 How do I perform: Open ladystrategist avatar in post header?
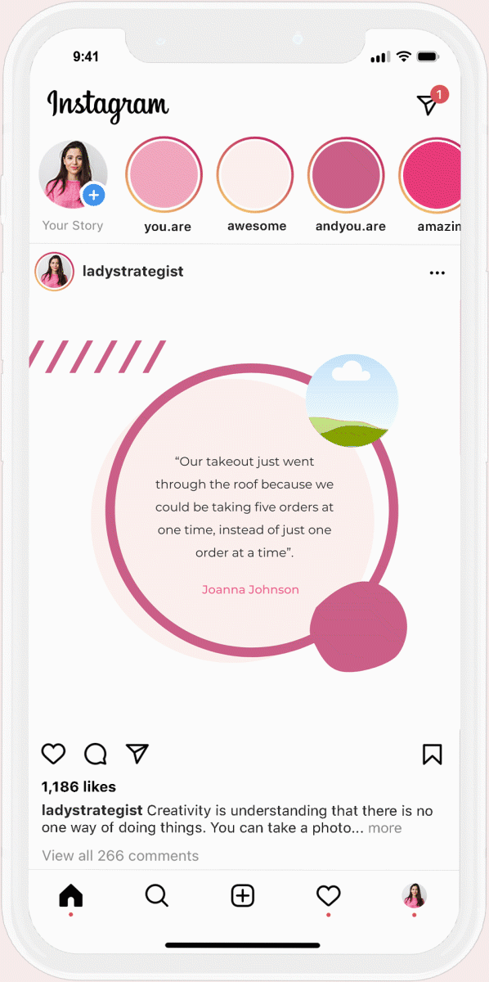(x=54, y=272)
